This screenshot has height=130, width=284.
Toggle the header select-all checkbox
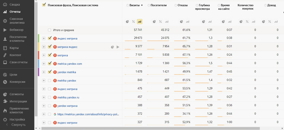pyautogui.click(x=44, y=5)
